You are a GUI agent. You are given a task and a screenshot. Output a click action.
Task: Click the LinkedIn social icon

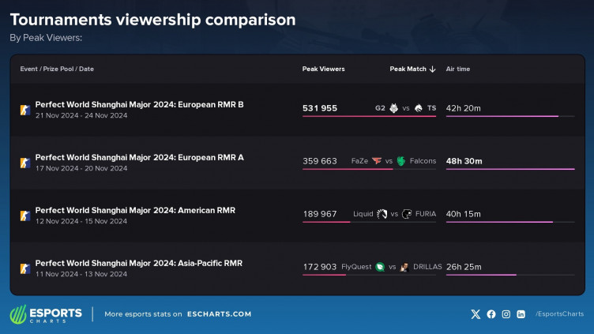[521, 314]
